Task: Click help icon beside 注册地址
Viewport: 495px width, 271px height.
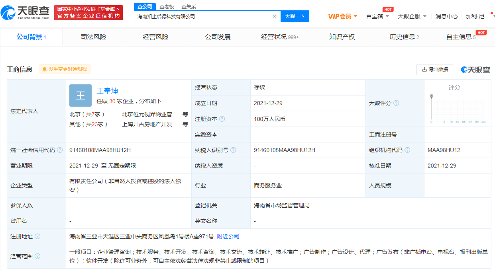Action: 37,236
